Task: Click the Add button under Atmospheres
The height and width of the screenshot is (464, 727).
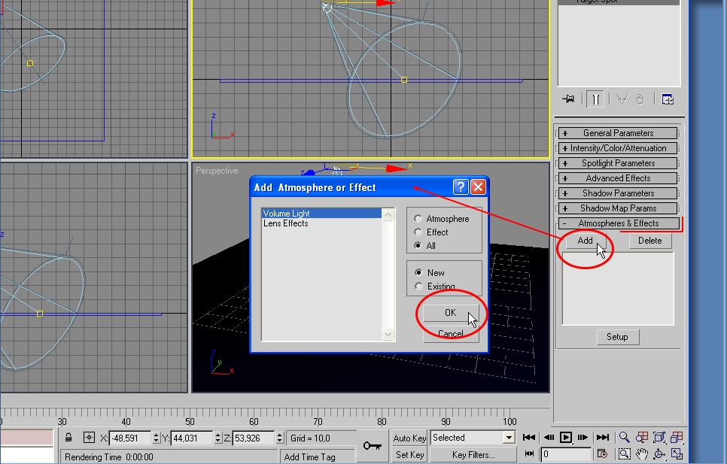Action: point(585,241)
